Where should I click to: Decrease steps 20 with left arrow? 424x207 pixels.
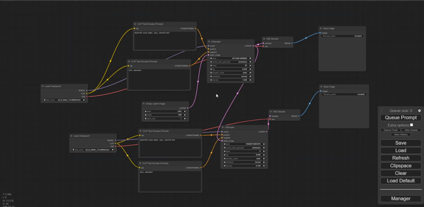(x=211, y=66)
